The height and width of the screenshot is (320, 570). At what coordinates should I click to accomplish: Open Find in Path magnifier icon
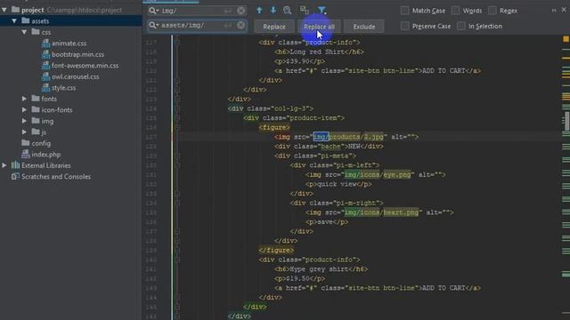coord(287,10)
